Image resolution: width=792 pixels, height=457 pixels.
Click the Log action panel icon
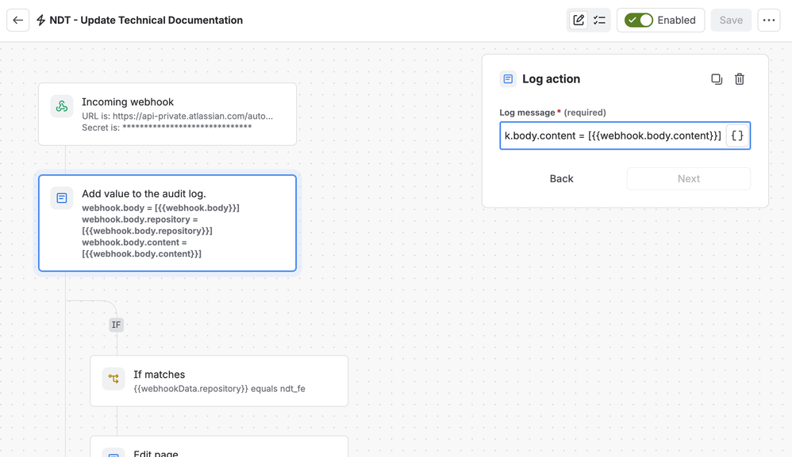[x=508, y=79]
